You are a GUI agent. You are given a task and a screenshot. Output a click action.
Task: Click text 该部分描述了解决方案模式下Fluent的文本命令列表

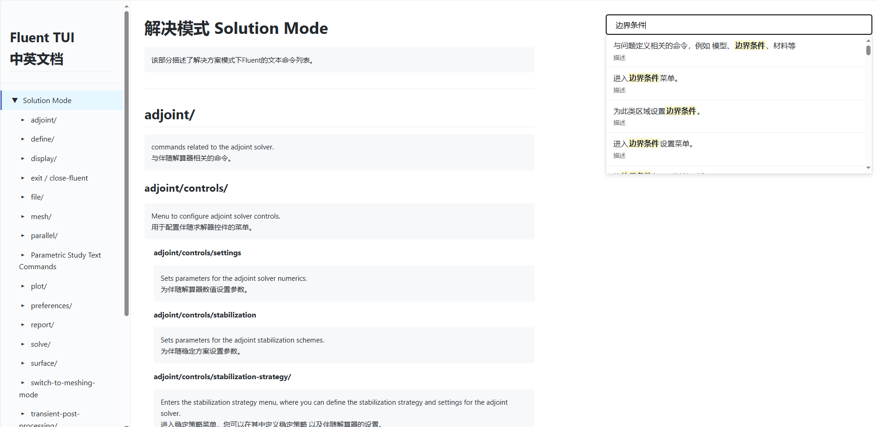pyautogui.click(x=233, y=60)
